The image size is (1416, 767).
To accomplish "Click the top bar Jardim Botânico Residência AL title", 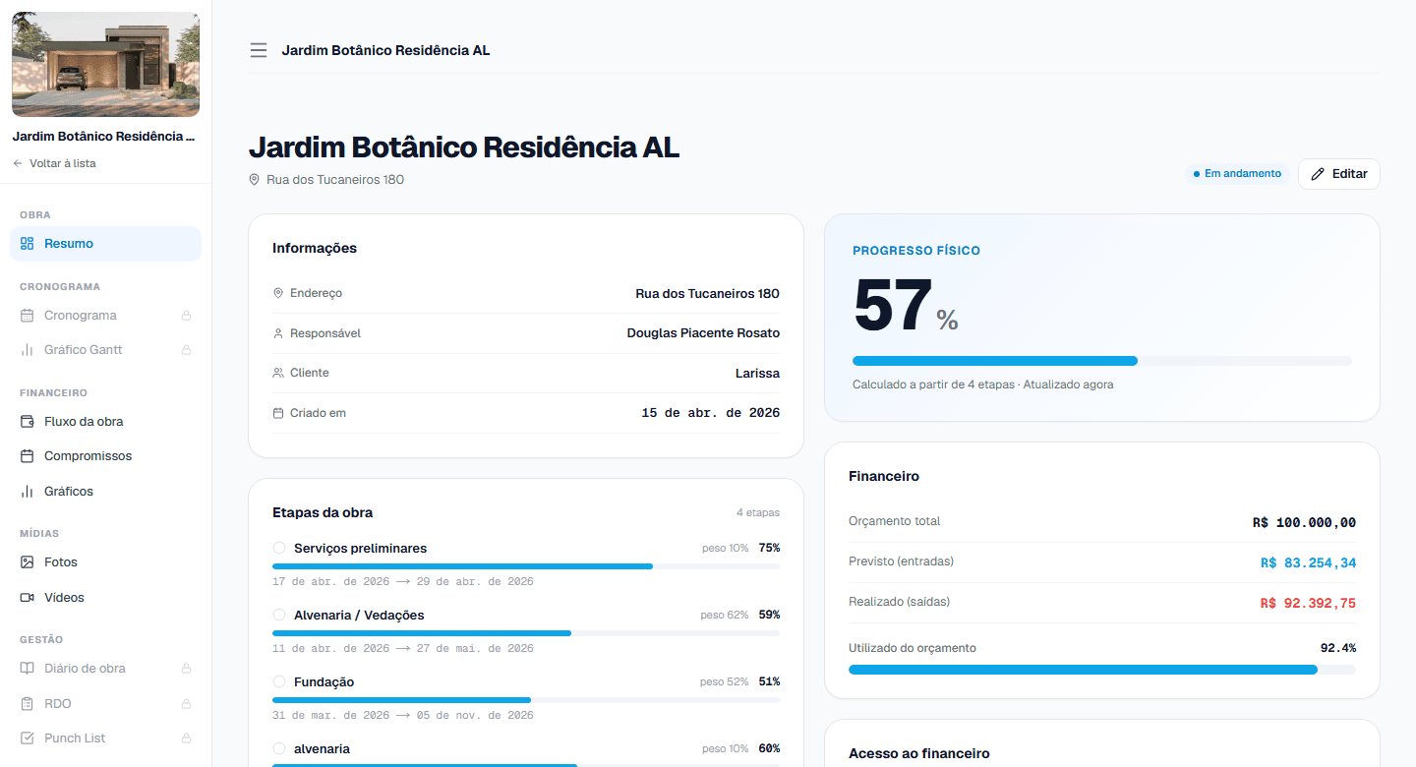I will pos(385,50).
